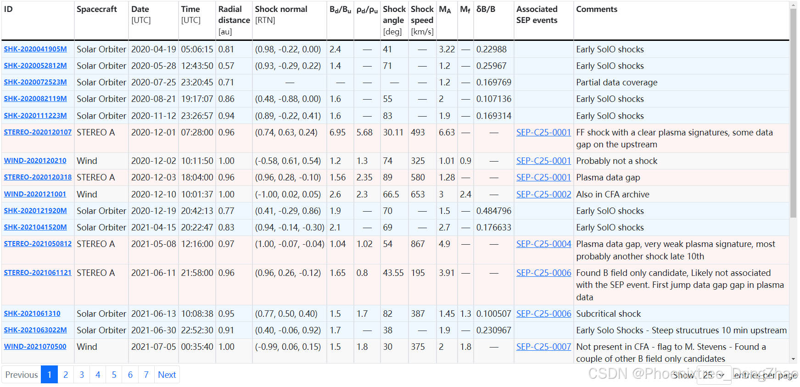Open shock entry SHK-2021041520M
The width and height of the screenshot is (800, 387).
pyautogui.click(x=35, y=227)
